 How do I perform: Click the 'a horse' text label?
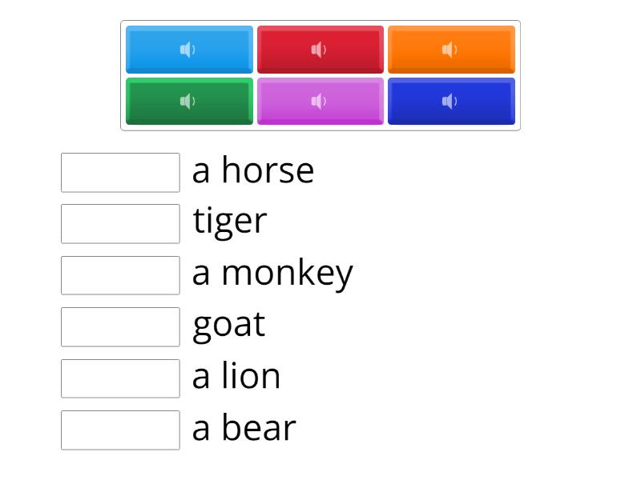253,171
